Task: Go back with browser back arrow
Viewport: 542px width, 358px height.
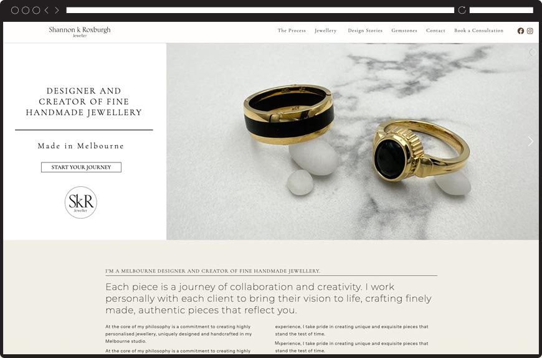Action: click(x=47, y=10)
